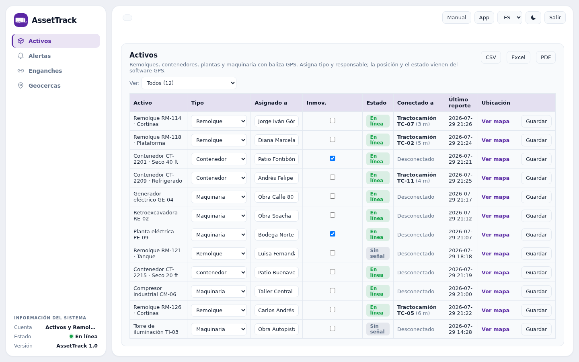Export the table as Excel
This screenshot has height=362, width=579.
coord(518,58)
